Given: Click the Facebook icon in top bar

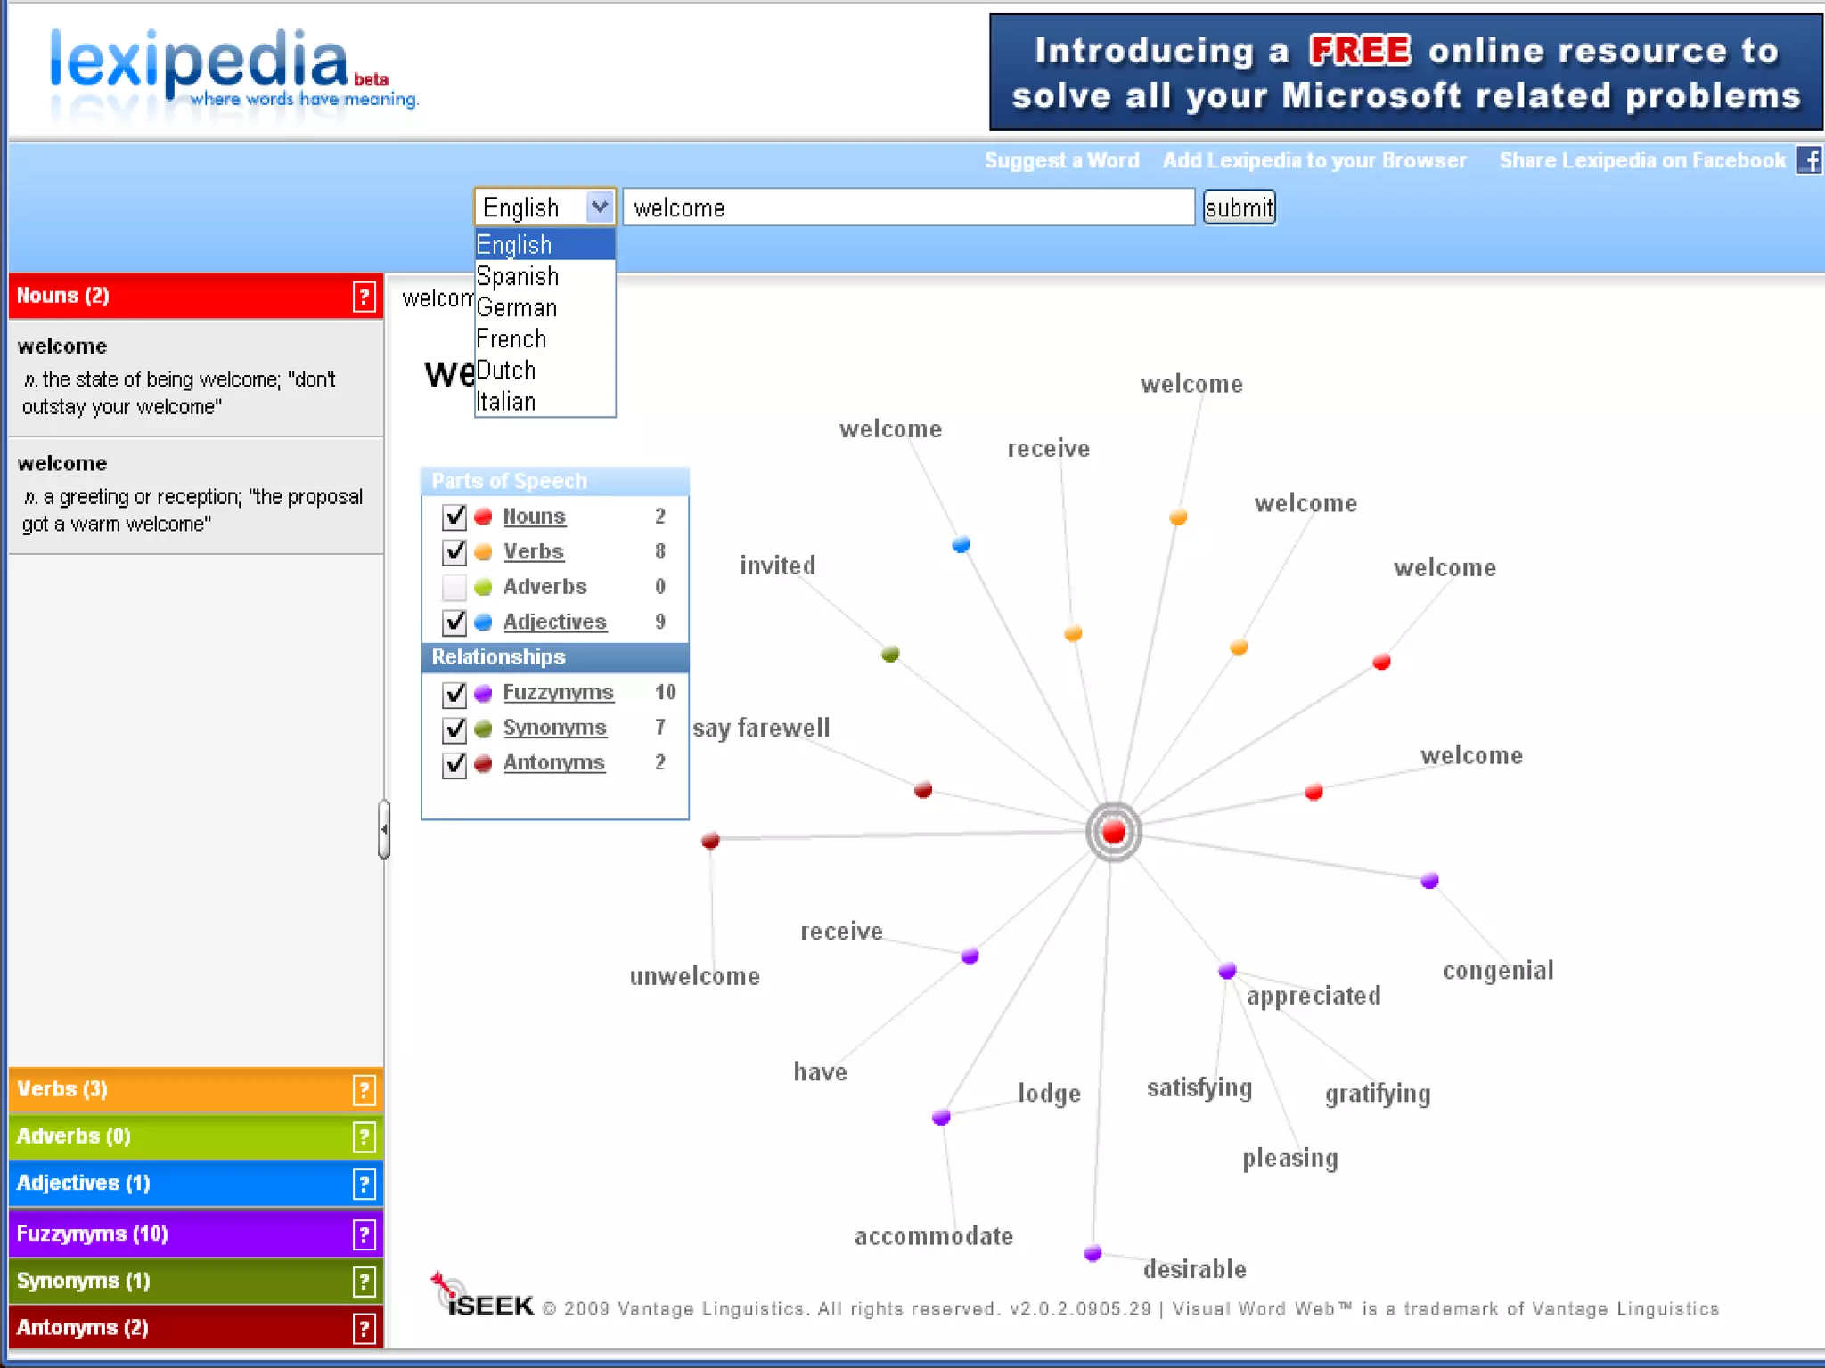Looking at the screenshot, I should pos(1808,160).
